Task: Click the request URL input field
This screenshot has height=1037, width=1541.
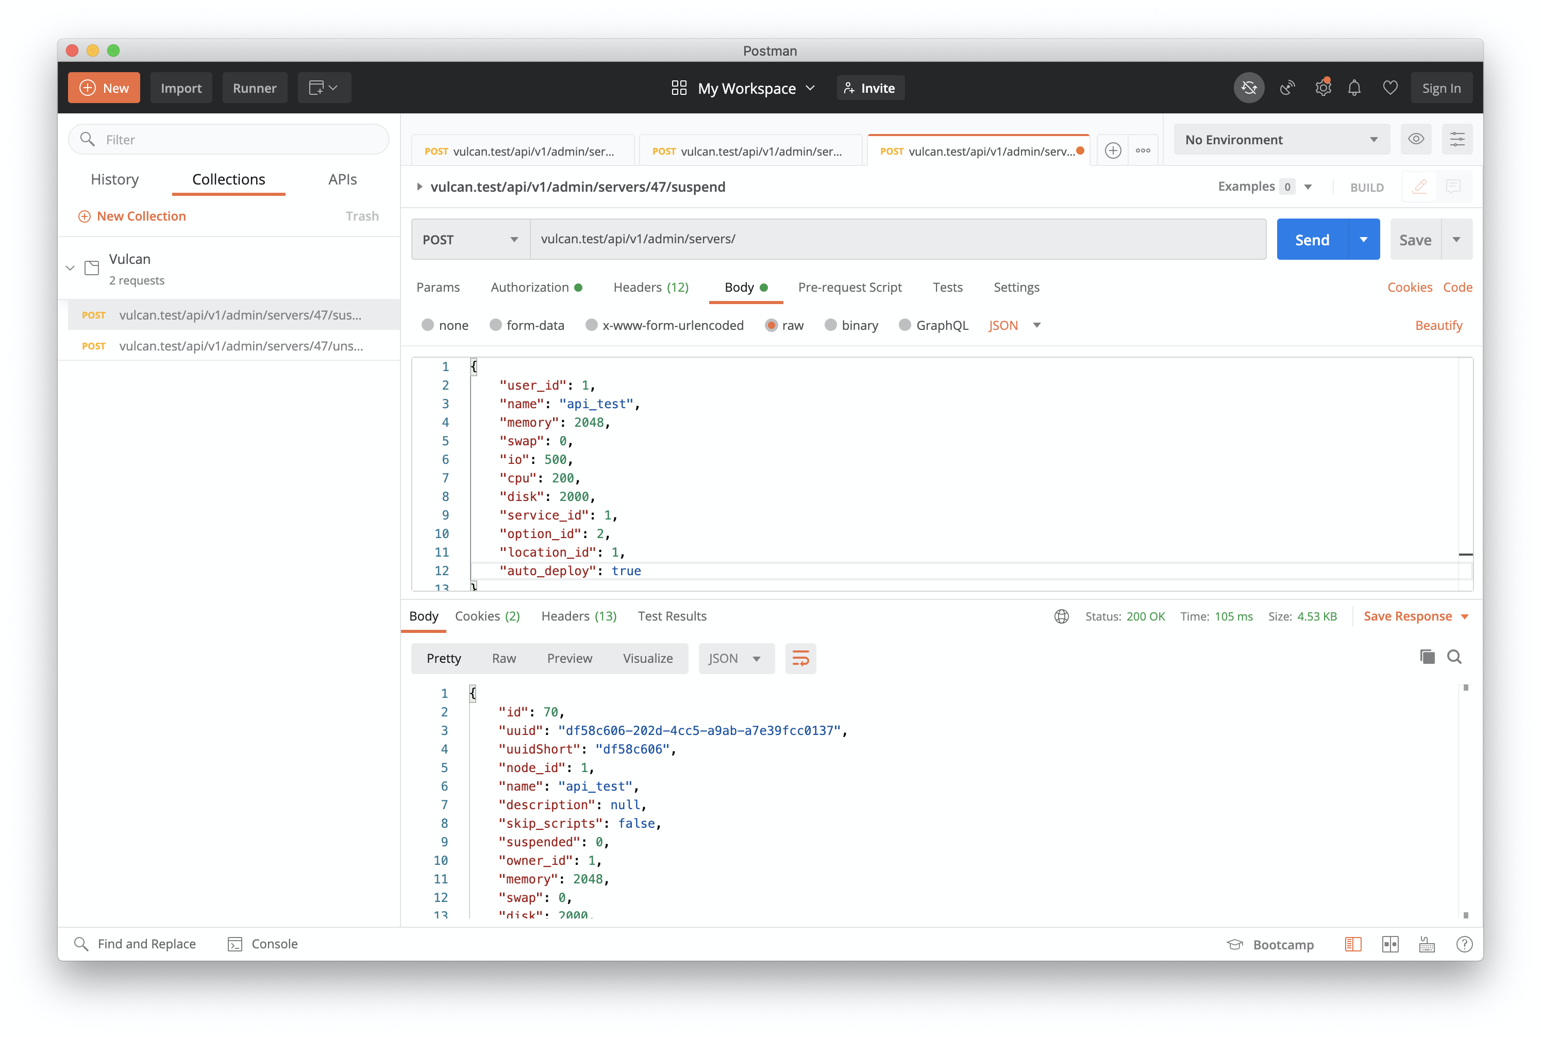Action: tap(897, 240)
